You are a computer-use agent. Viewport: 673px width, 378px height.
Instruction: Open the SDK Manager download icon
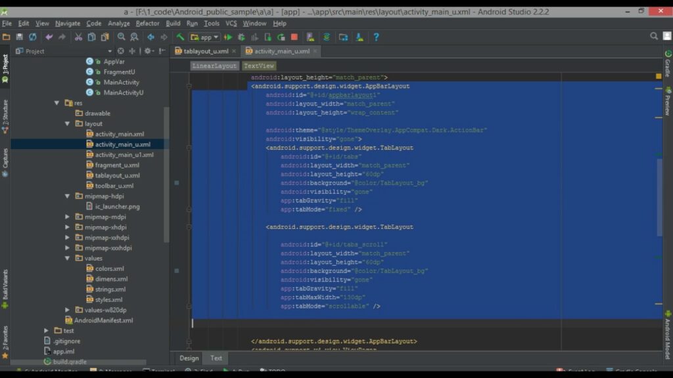360,37
